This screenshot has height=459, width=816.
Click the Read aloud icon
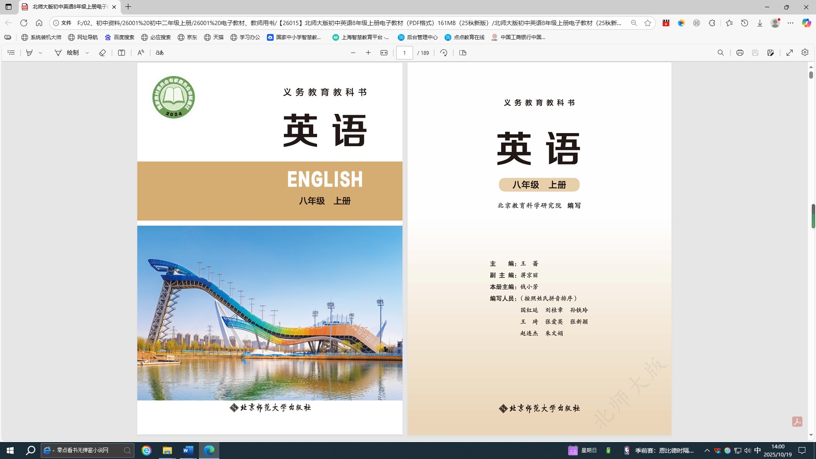[141, 53]
